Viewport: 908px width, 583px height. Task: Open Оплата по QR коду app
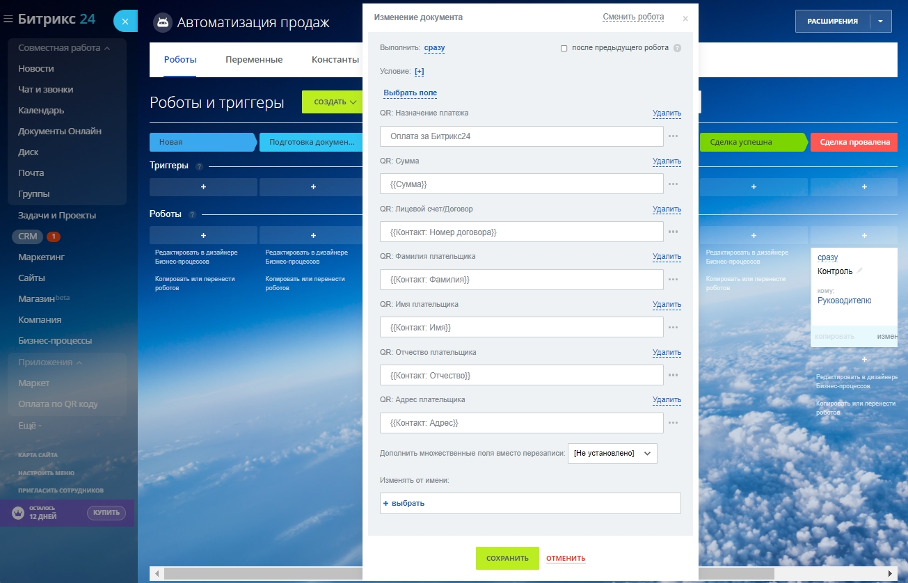(x=58, y=404)
